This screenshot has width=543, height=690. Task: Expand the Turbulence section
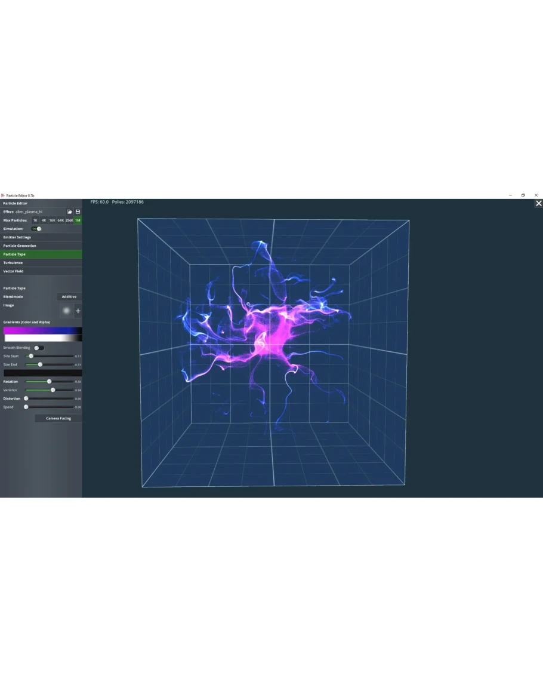click(x=41, y=263)
